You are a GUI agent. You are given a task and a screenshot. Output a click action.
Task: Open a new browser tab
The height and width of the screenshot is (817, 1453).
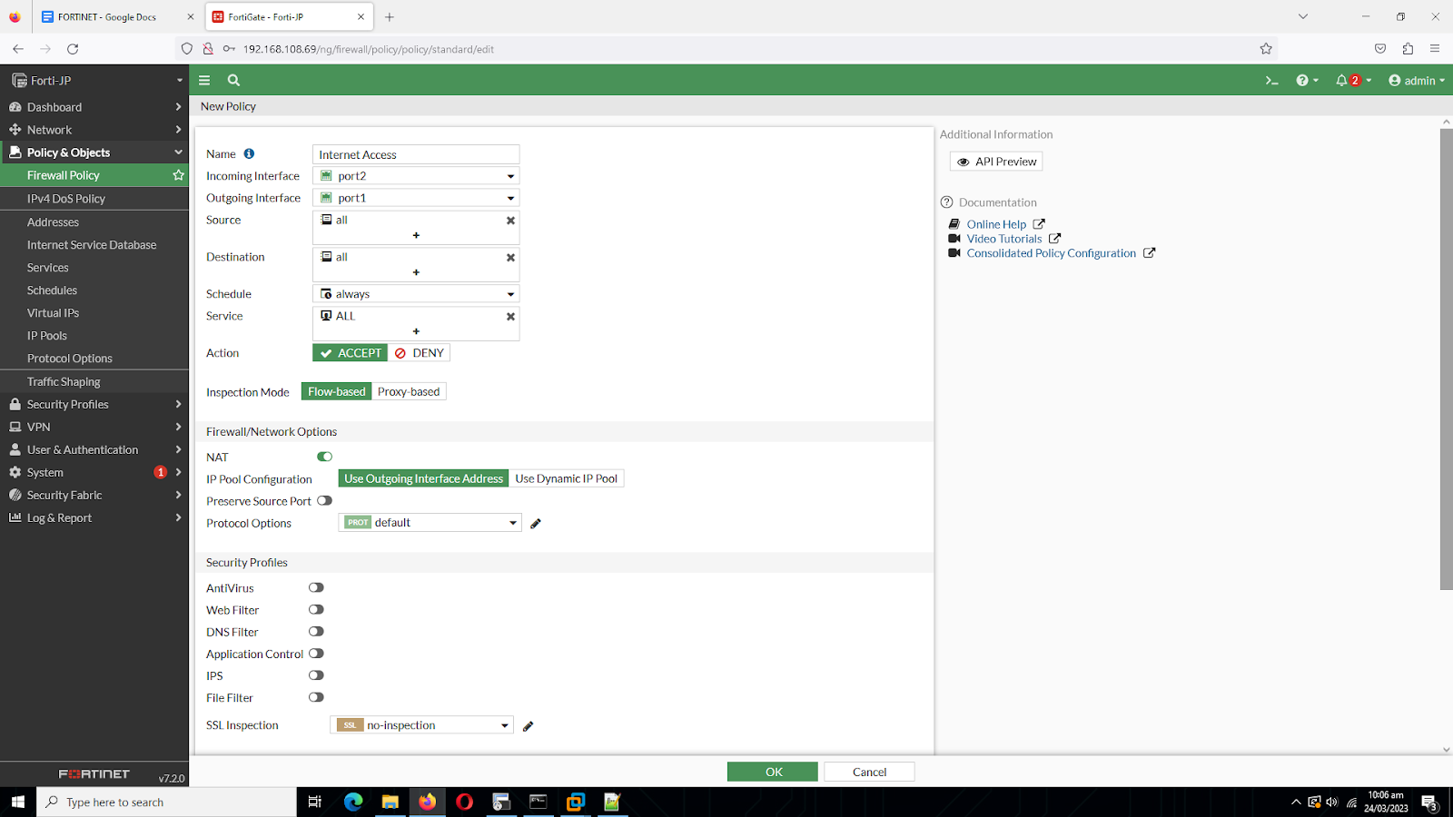pos(390,16)
